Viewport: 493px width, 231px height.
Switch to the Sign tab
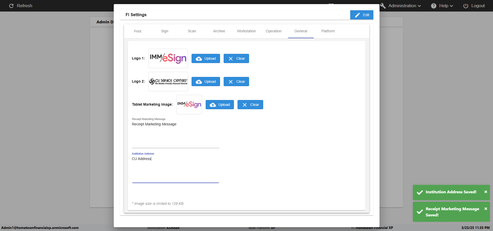tap(165, 31)
